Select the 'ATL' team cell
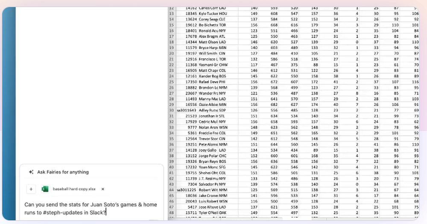Screen dimensions: 427x224 (228, 36)
